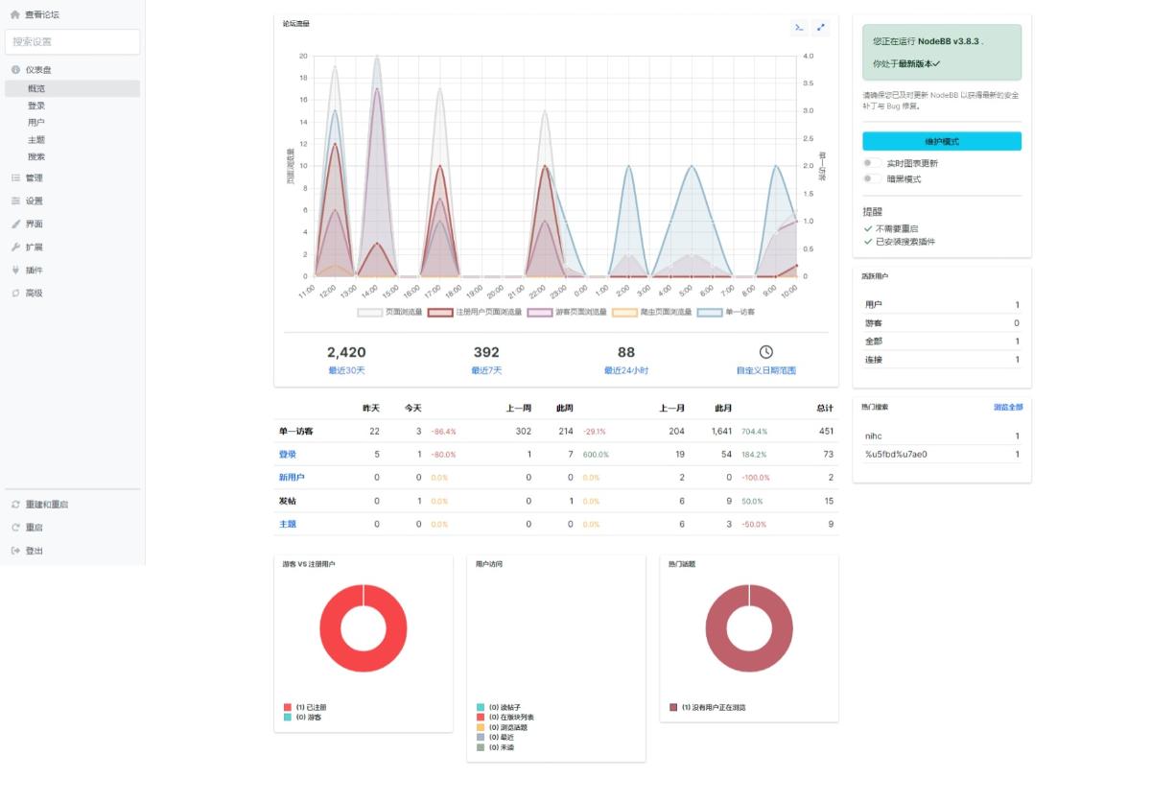Click the 重启 restart icon
Viewport: 1151px width, 802px height.
[15, 528]
